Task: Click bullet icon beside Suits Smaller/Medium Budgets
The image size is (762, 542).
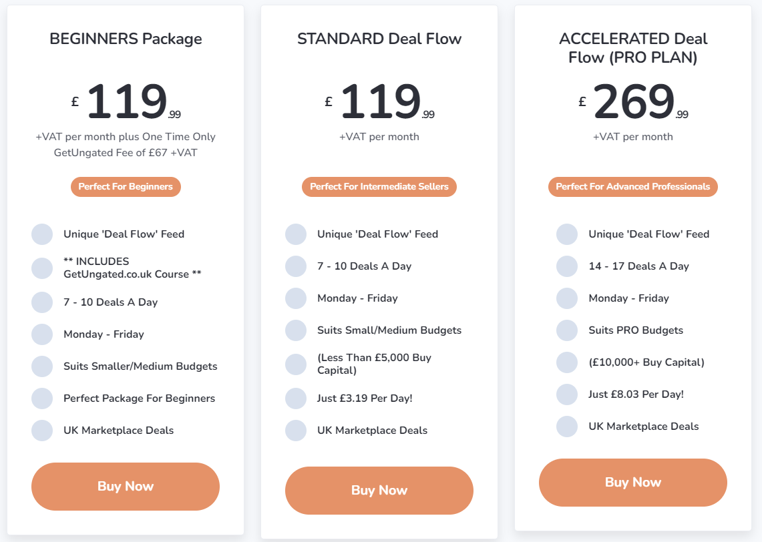Action: tap(42, 366)
